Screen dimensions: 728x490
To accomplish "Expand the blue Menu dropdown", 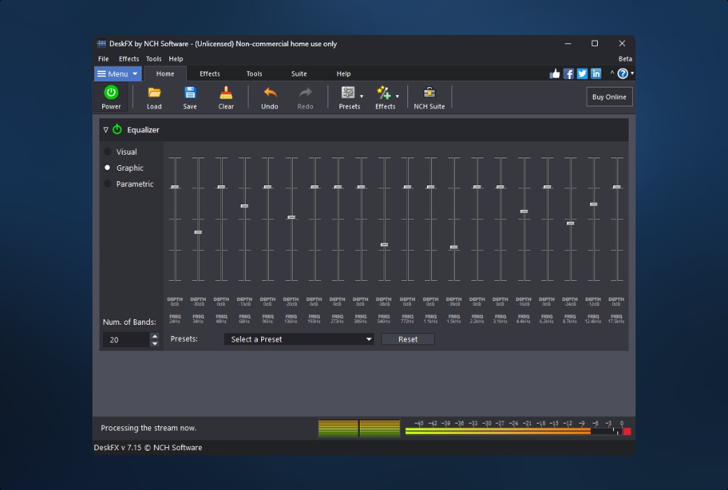I will [118, 73].
